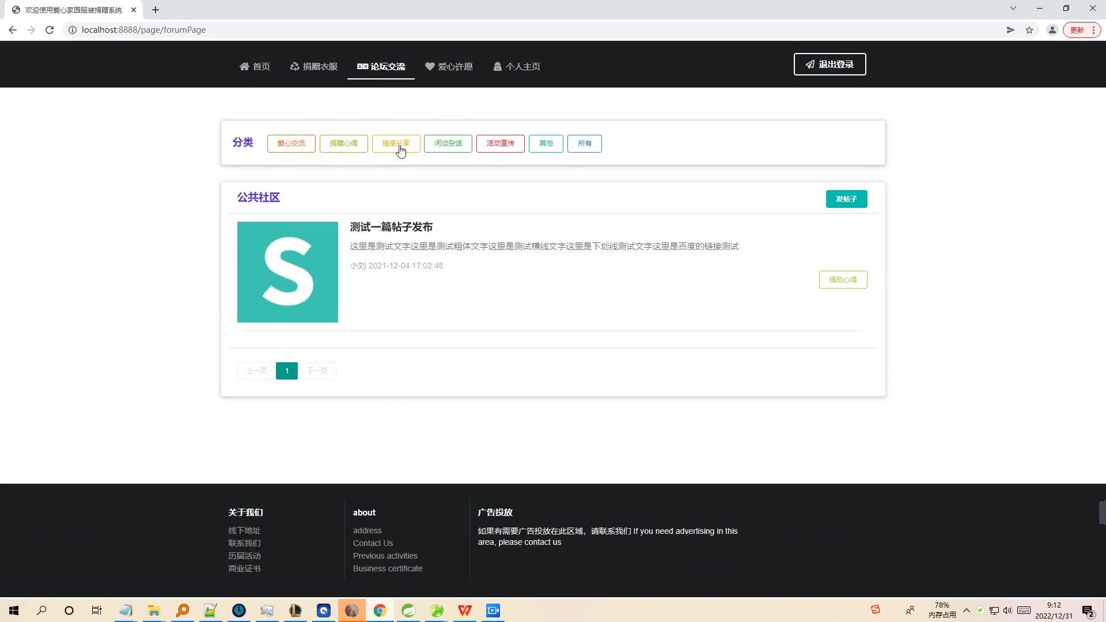Click the back navigation arrow
Image resolution: width=1106 pixels, height=622 pixels.
point(13,30)
